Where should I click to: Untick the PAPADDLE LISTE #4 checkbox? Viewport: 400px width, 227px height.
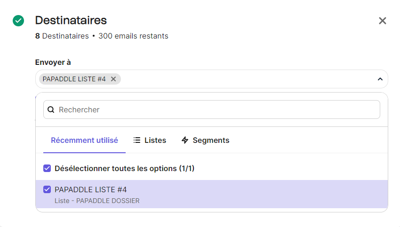point(47,190)
